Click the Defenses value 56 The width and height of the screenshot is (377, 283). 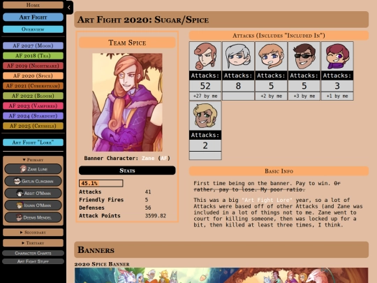pyautogui.click(x=148, y=208)
